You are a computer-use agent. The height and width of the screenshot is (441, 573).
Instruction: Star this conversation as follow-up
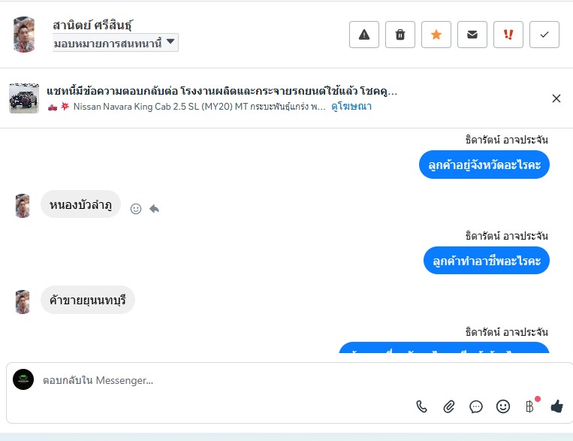click(x=436, y=35)
